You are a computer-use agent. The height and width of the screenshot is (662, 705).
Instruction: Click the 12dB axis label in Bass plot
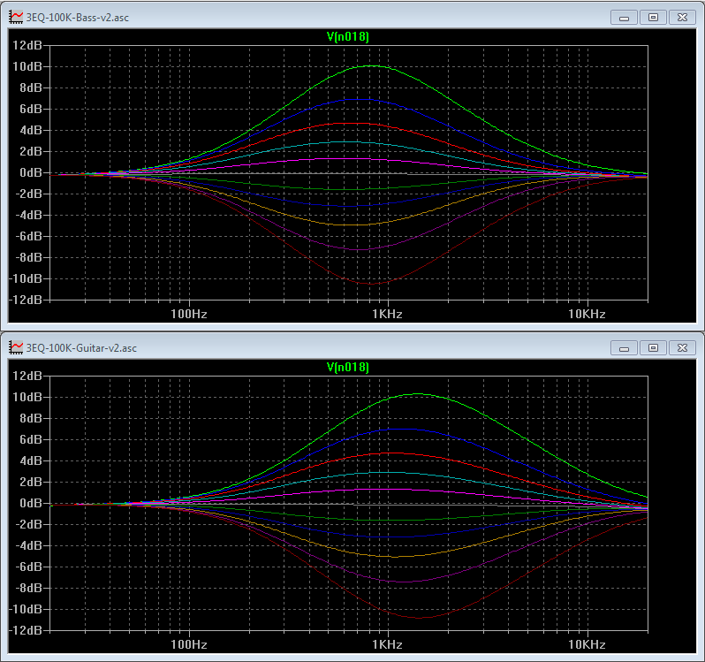[27, 45]
